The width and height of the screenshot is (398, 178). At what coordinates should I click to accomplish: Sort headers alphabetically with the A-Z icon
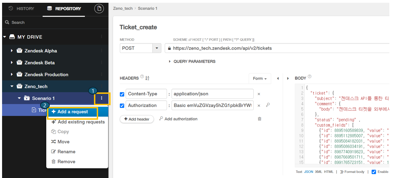click(x=148, y=78)
